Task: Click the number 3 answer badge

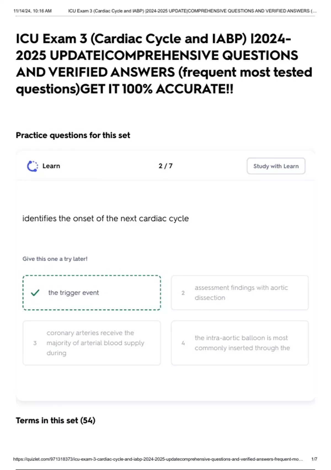Action: 35,343
